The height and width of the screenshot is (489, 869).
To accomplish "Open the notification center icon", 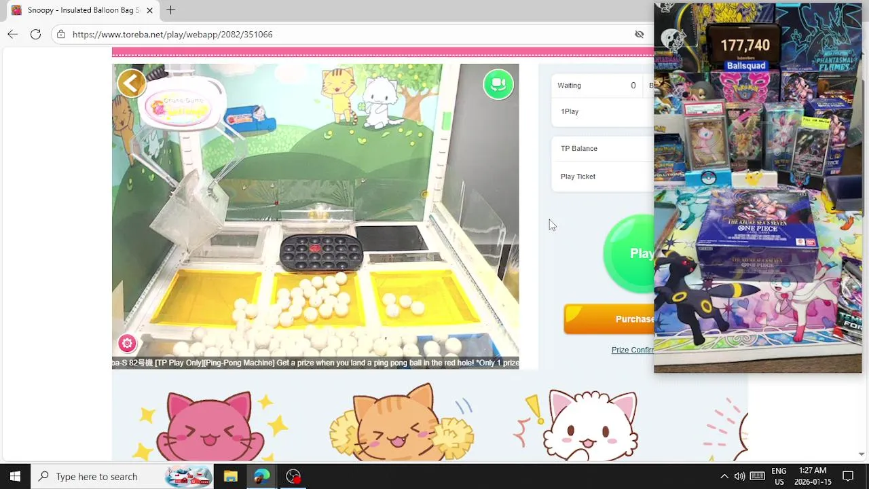I will (848, 476).
